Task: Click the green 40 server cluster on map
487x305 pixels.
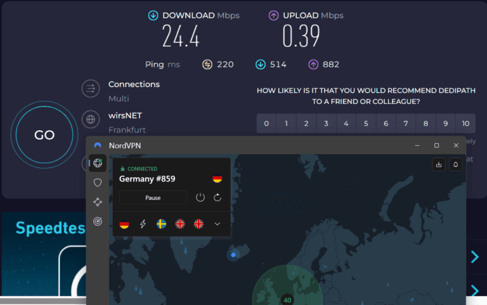Action: 287,299
